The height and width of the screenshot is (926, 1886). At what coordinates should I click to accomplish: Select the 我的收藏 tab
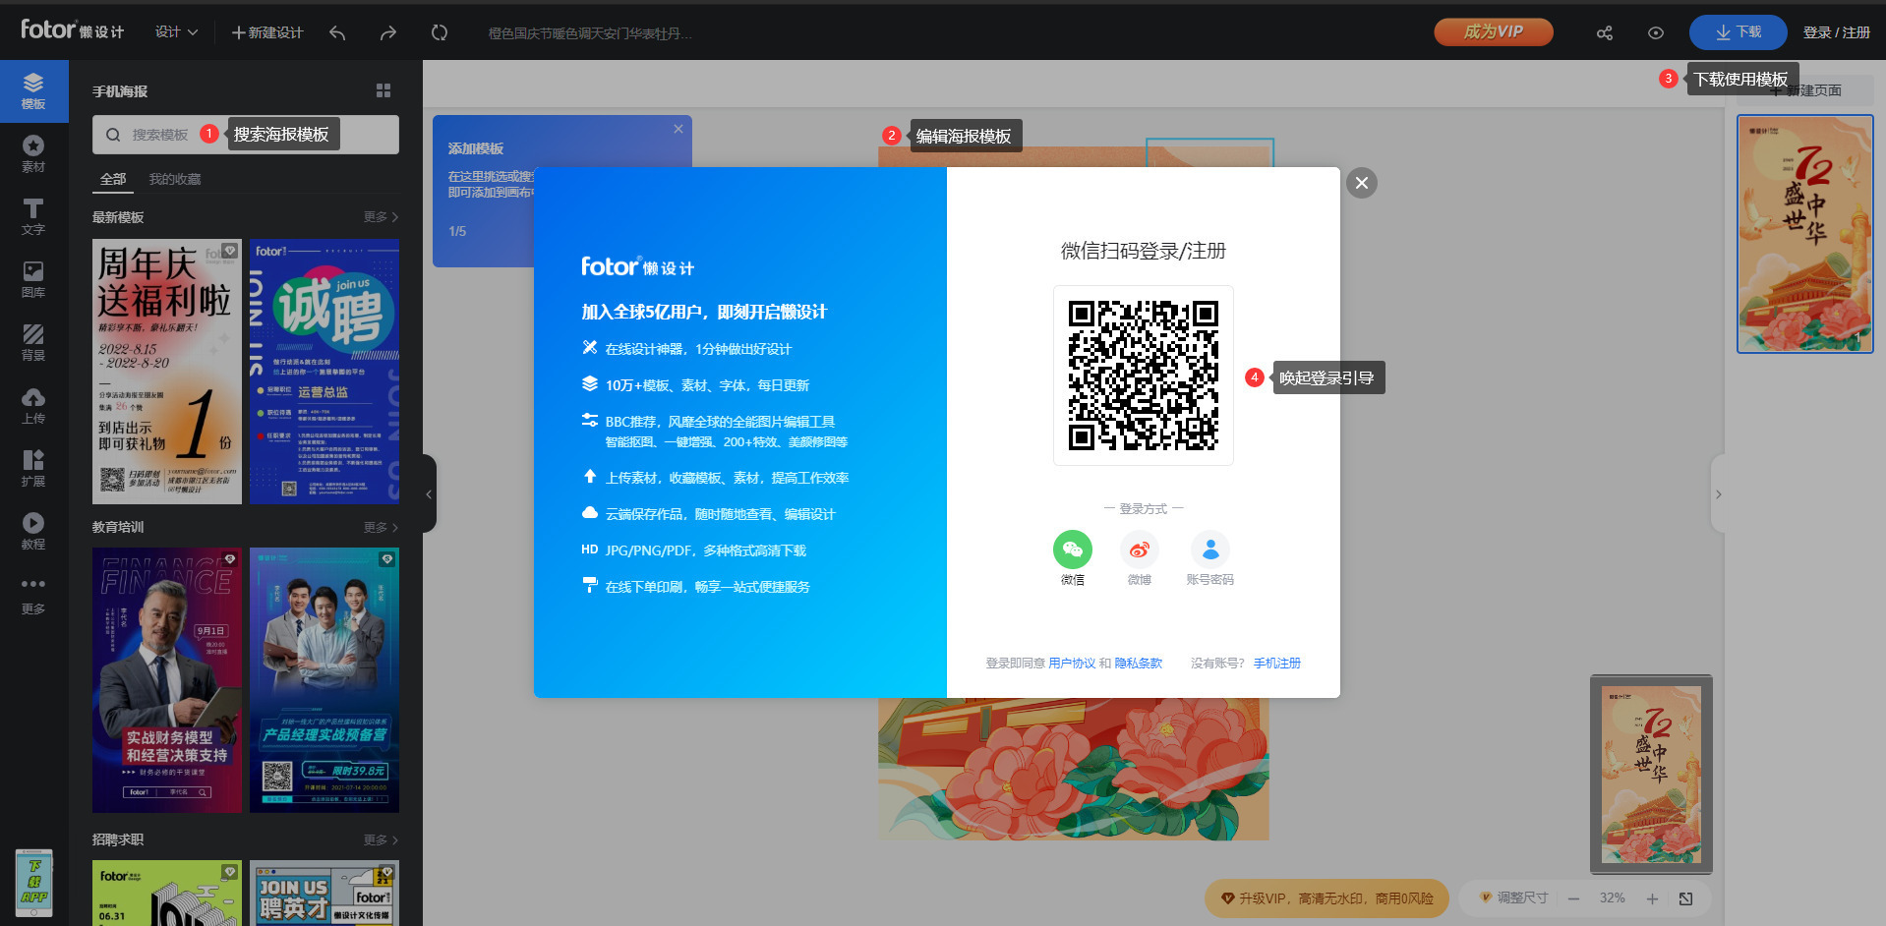[x=174, y=179]
